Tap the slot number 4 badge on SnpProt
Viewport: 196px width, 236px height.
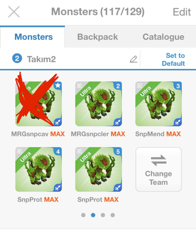pos(58,152)
